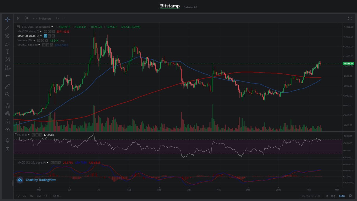Open settings for MA 200 indicator

49,32
